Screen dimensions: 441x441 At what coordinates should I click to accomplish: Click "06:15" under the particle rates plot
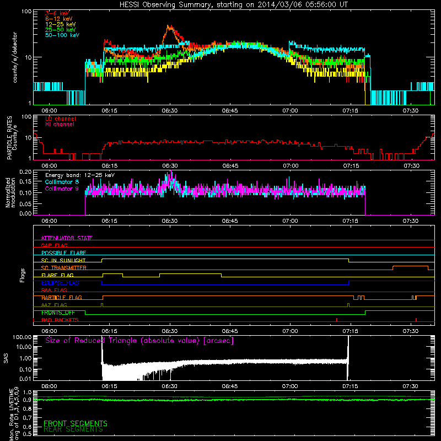click(109, 166)
